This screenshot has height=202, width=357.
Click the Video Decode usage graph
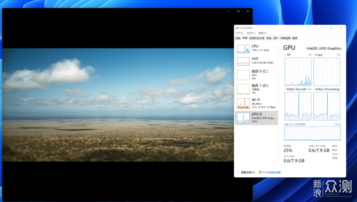298,106
